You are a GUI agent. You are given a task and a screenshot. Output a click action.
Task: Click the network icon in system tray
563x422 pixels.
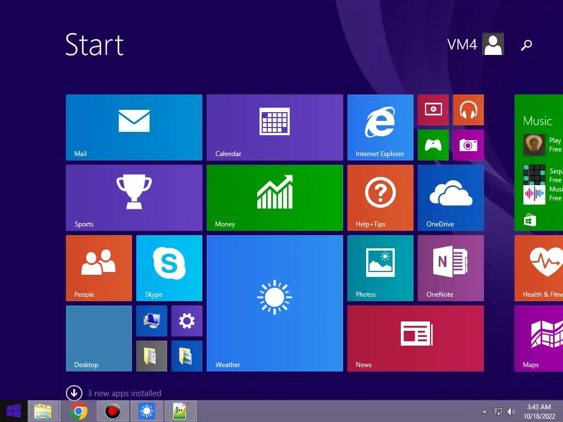(498, 412)
